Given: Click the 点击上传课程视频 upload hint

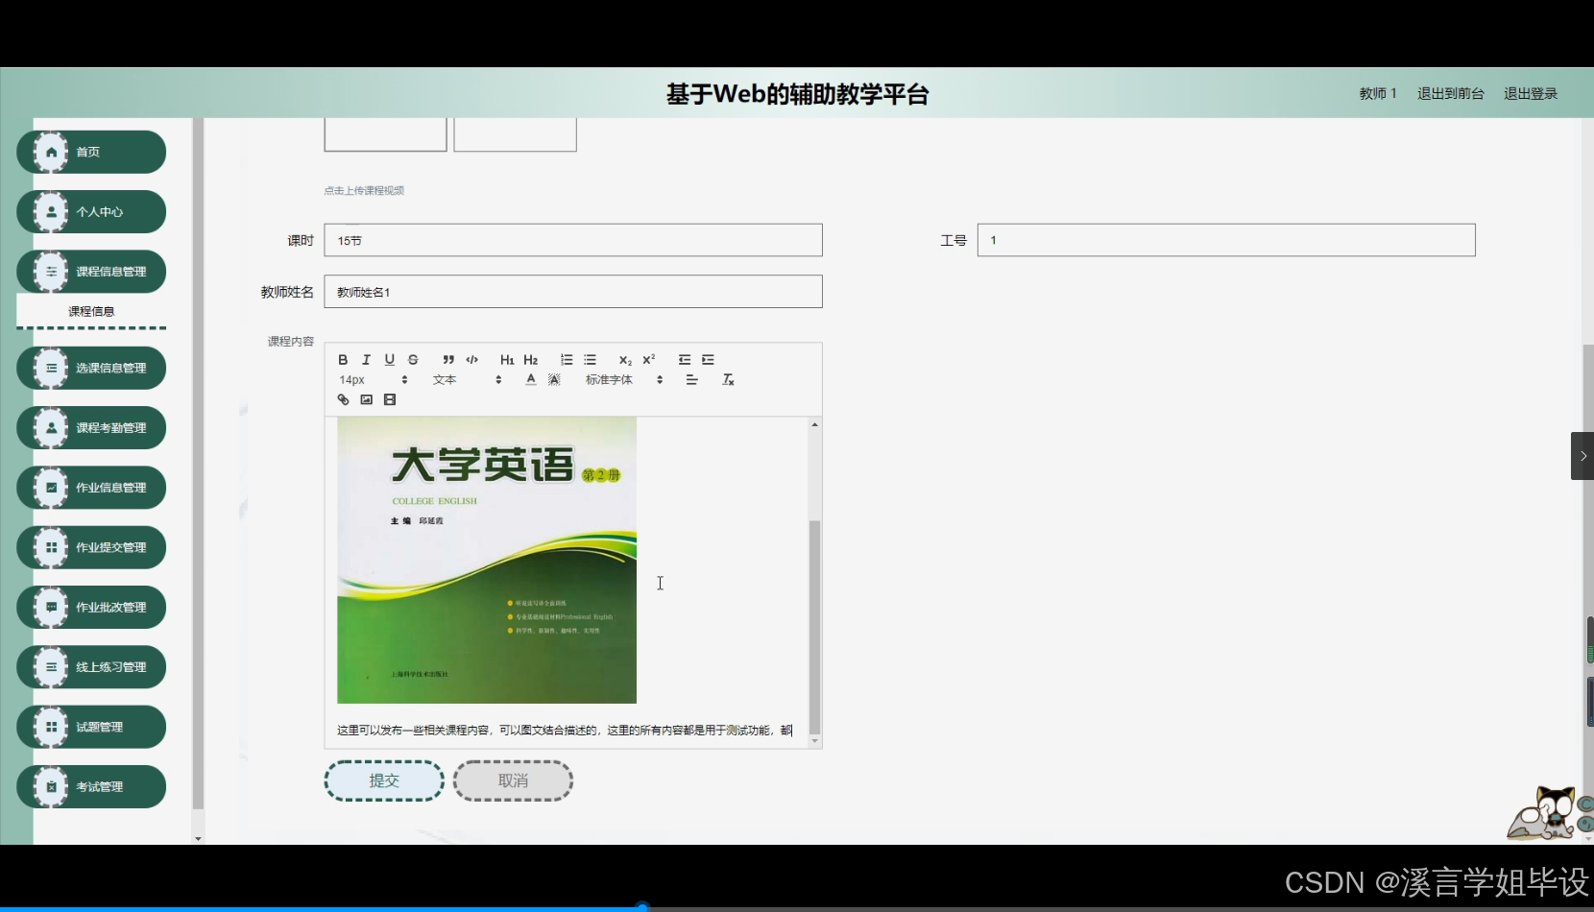Looking at the screenshot, I should [364, 190].
